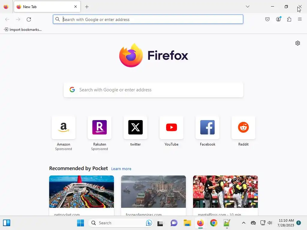Select the New Tab tab
The height and width of the screenshot is (230, 307).
(x=47, y=7)
